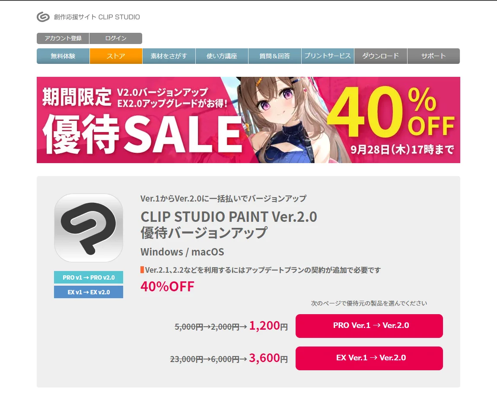
Task: Open the 素材をさがす menu item
Action: click(169, 56)
